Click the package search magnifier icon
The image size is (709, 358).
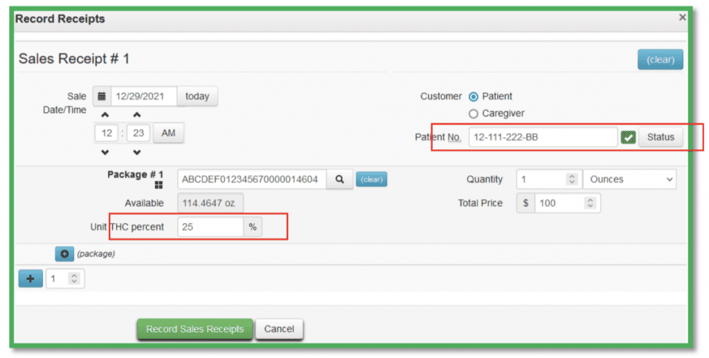[339, 179]
